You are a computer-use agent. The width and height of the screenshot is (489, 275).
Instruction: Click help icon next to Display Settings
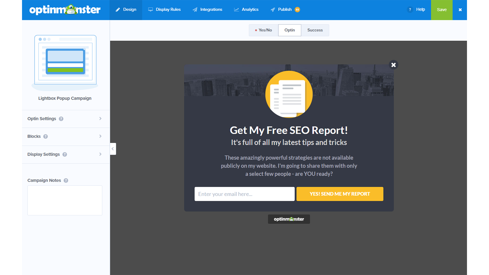click(x=65, y=154)
